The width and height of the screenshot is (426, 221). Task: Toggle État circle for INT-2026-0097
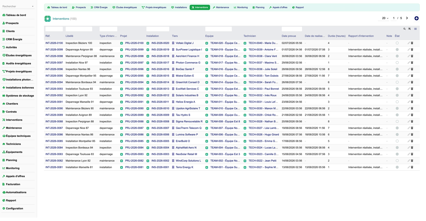click(x=397, y=63)
